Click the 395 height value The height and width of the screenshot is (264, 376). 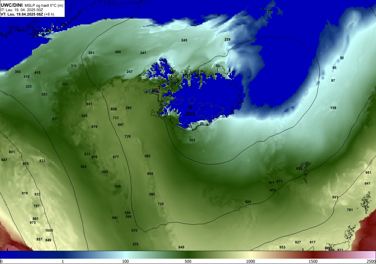tap(118, 52)
